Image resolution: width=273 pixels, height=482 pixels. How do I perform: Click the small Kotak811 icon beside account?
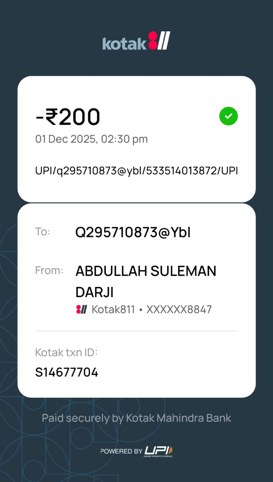click(x=81, y=310)
